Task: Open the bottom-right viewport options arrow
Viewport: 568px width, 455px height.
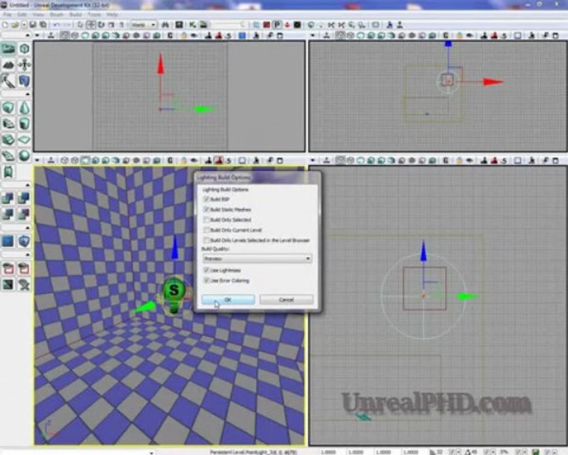Action: click(313, 160)
